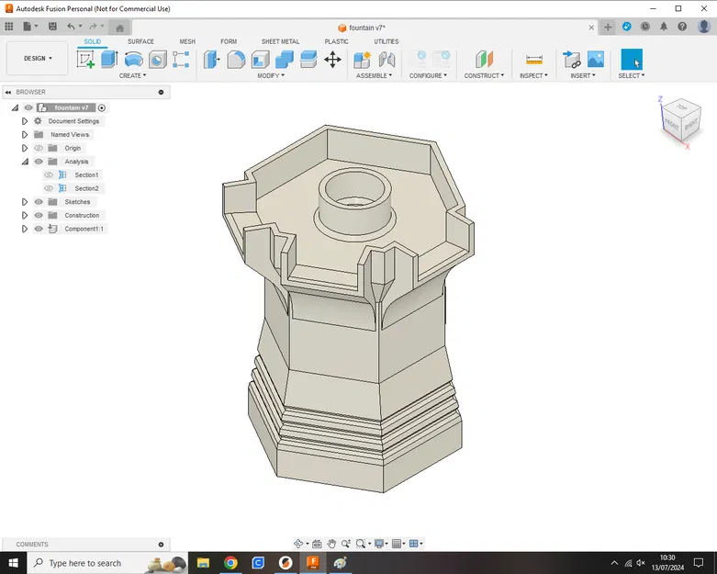Switch to the SURFACE tab

(140, 41)
